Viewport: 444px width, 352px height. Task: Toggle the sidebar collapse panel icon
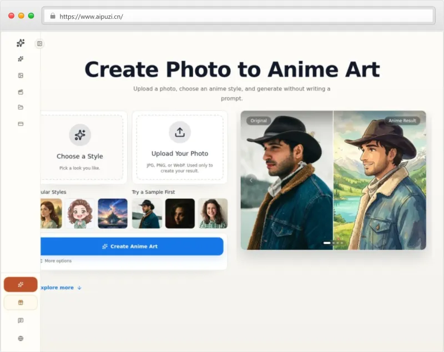(39, 44)
